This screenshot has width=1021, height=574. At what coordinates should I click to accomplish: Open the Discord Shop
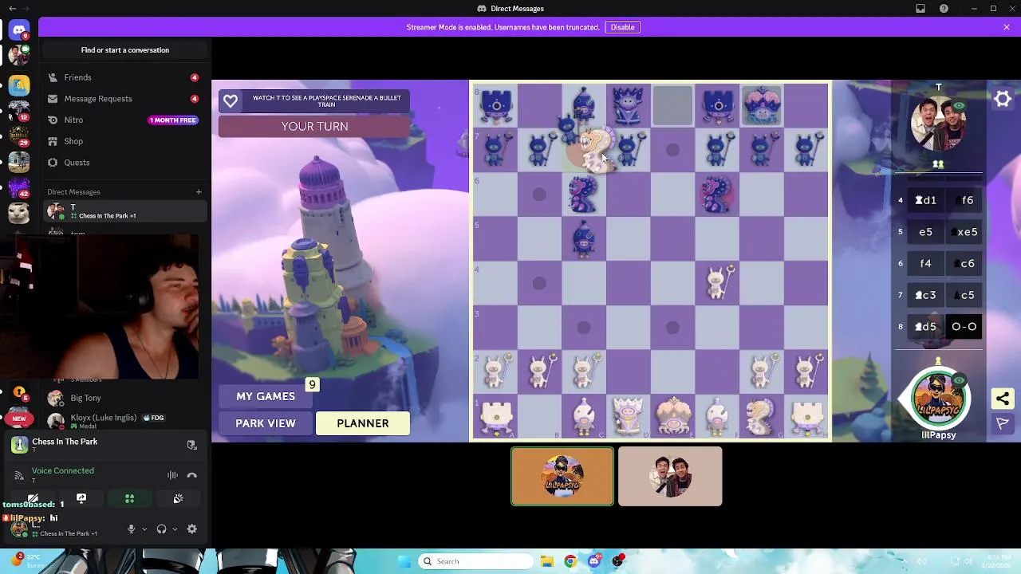pos(124,141)
